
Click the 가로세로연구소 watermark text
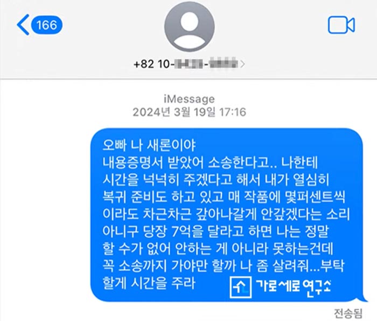point(294,286)
